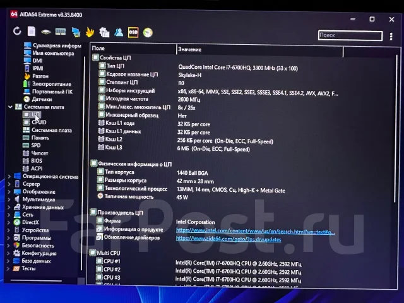The height and width of the screenshot is (303, 404).
Task: Select the Типичная мощность row
Action: [143, 197]
